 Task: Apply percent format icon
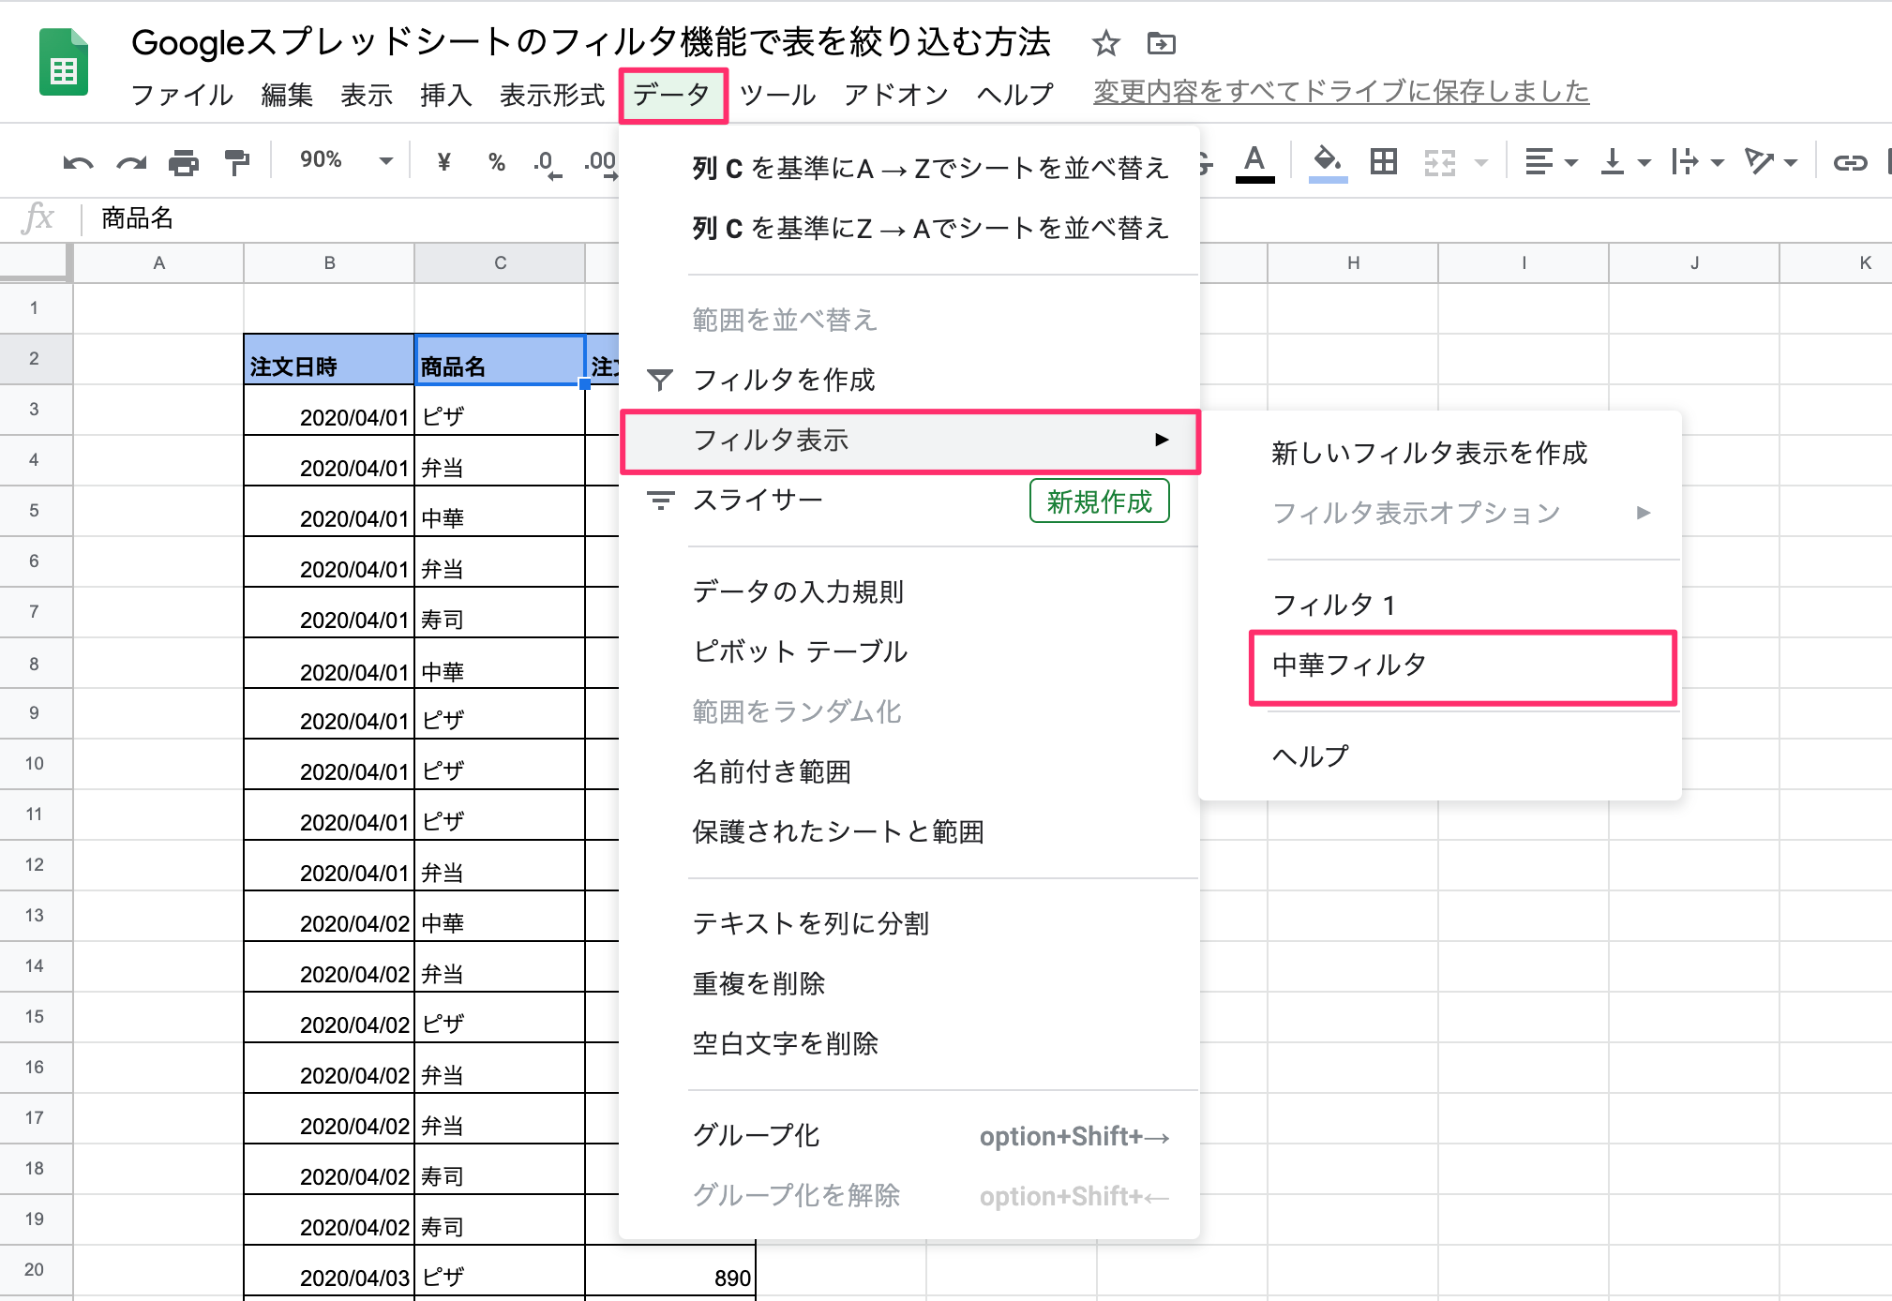click(496, 161)
